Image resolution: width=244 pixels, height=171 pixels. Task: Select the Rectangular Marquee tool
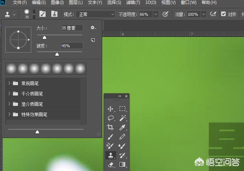click(x=122, y=109)
